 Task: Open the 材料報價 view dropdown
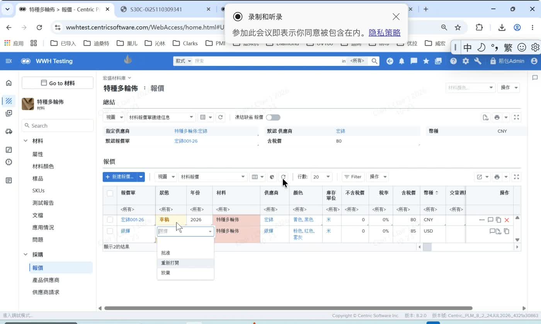213,177
